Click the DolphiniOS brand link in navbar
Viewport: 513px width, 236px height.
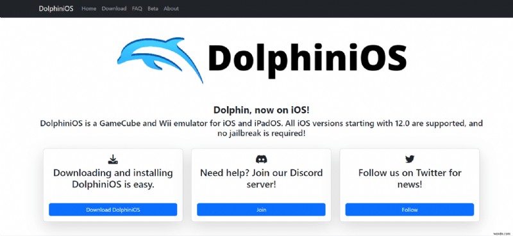pos(56,8)
